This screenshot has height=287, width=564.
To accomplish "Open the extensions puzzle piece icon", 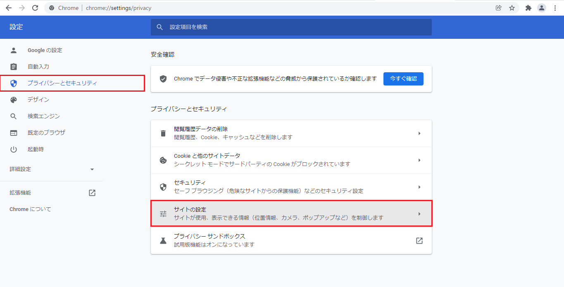I will pos(528,8).
